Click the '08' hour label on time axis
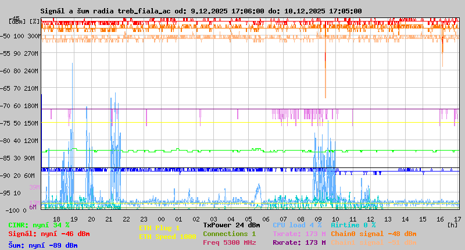Viewport: 465px width, 250px height. tap(301, 219)
